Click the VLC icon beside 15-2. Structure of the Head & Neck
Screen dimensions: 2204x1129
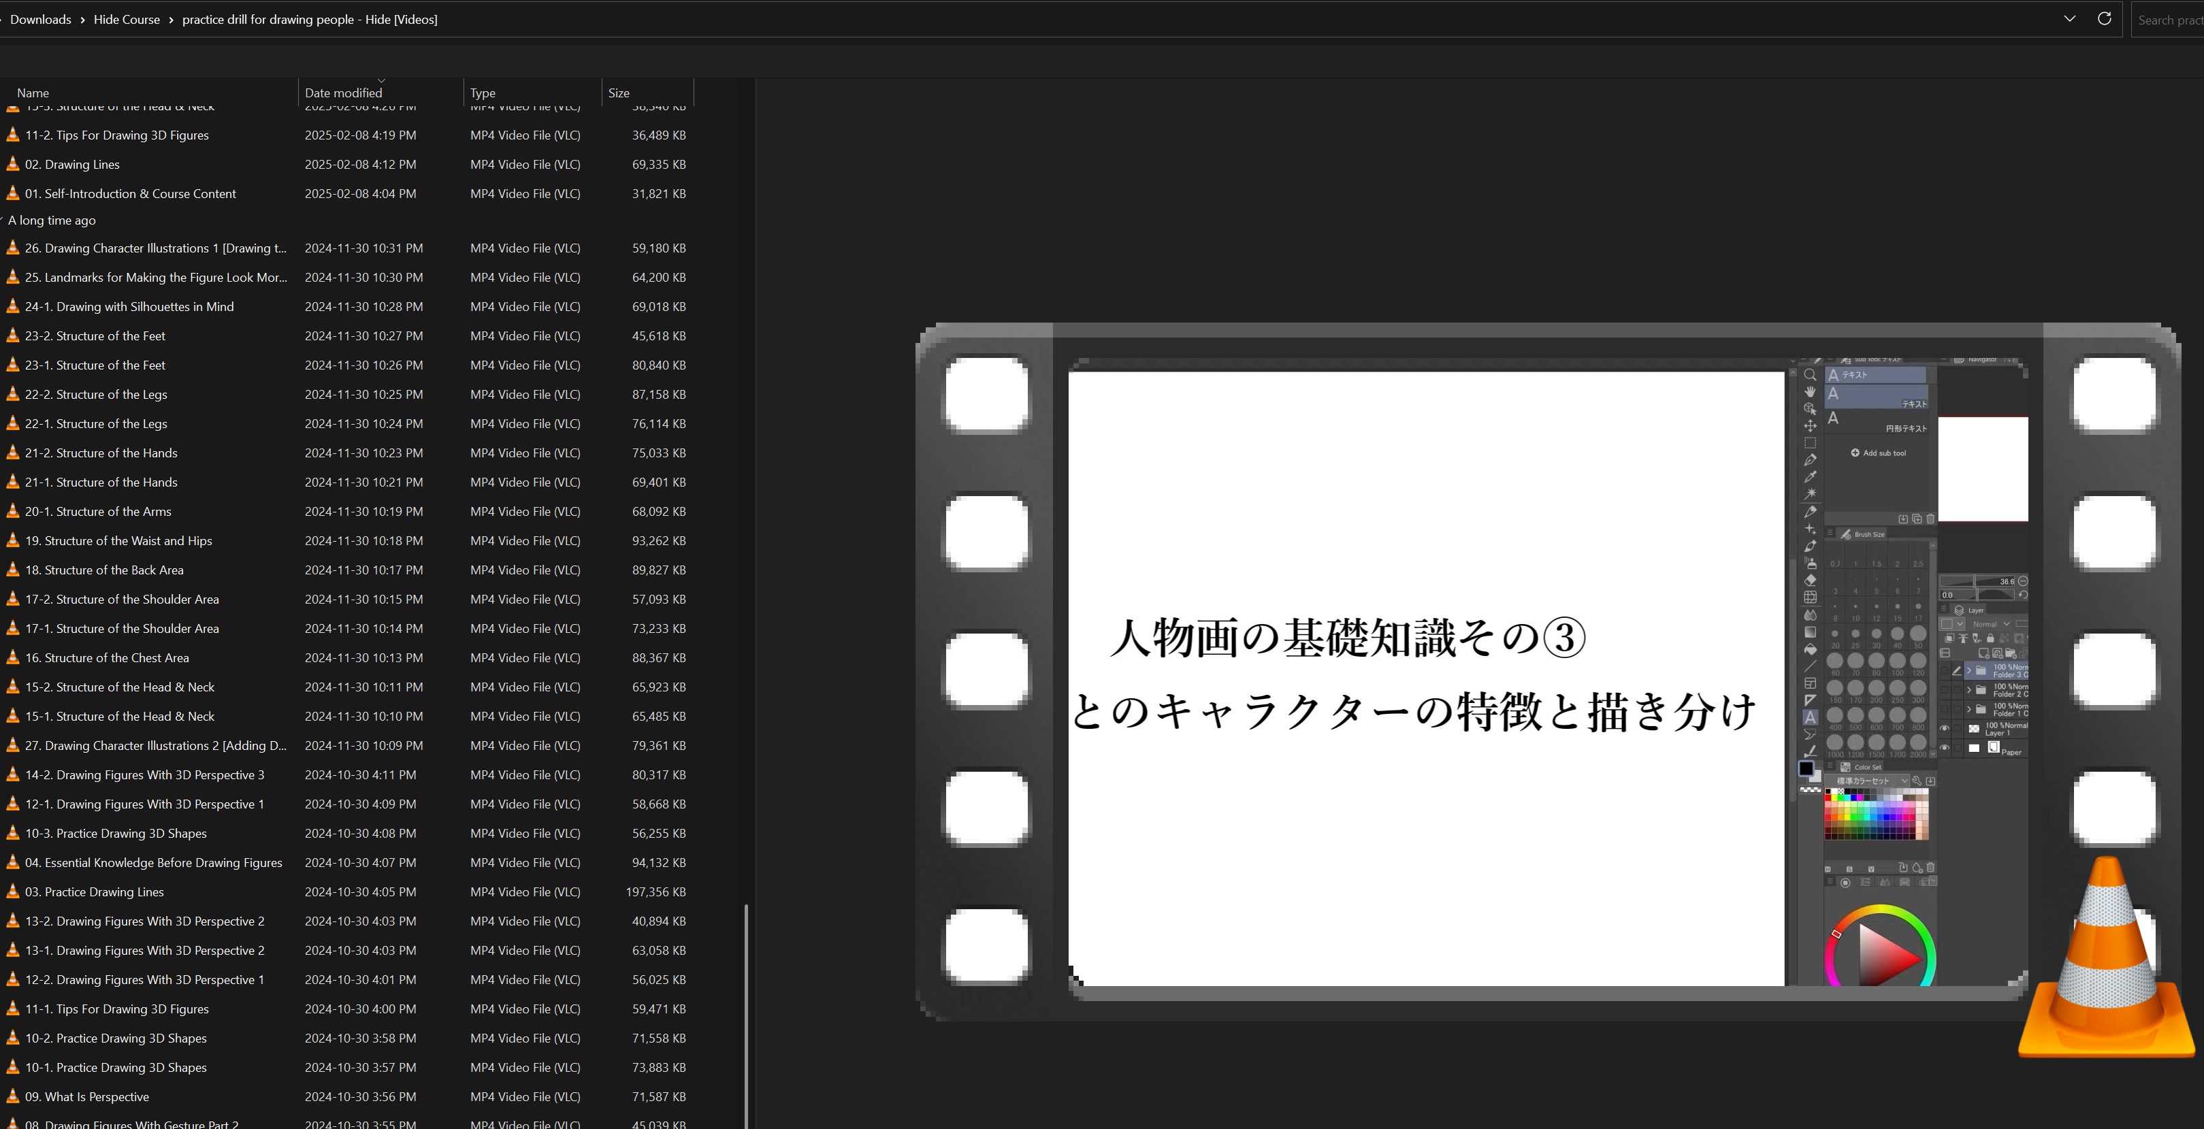[x=13, y=686]
